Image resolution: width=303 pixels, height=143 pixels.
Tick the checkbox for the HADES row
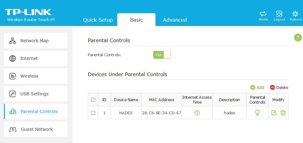[x=93, y=113]
